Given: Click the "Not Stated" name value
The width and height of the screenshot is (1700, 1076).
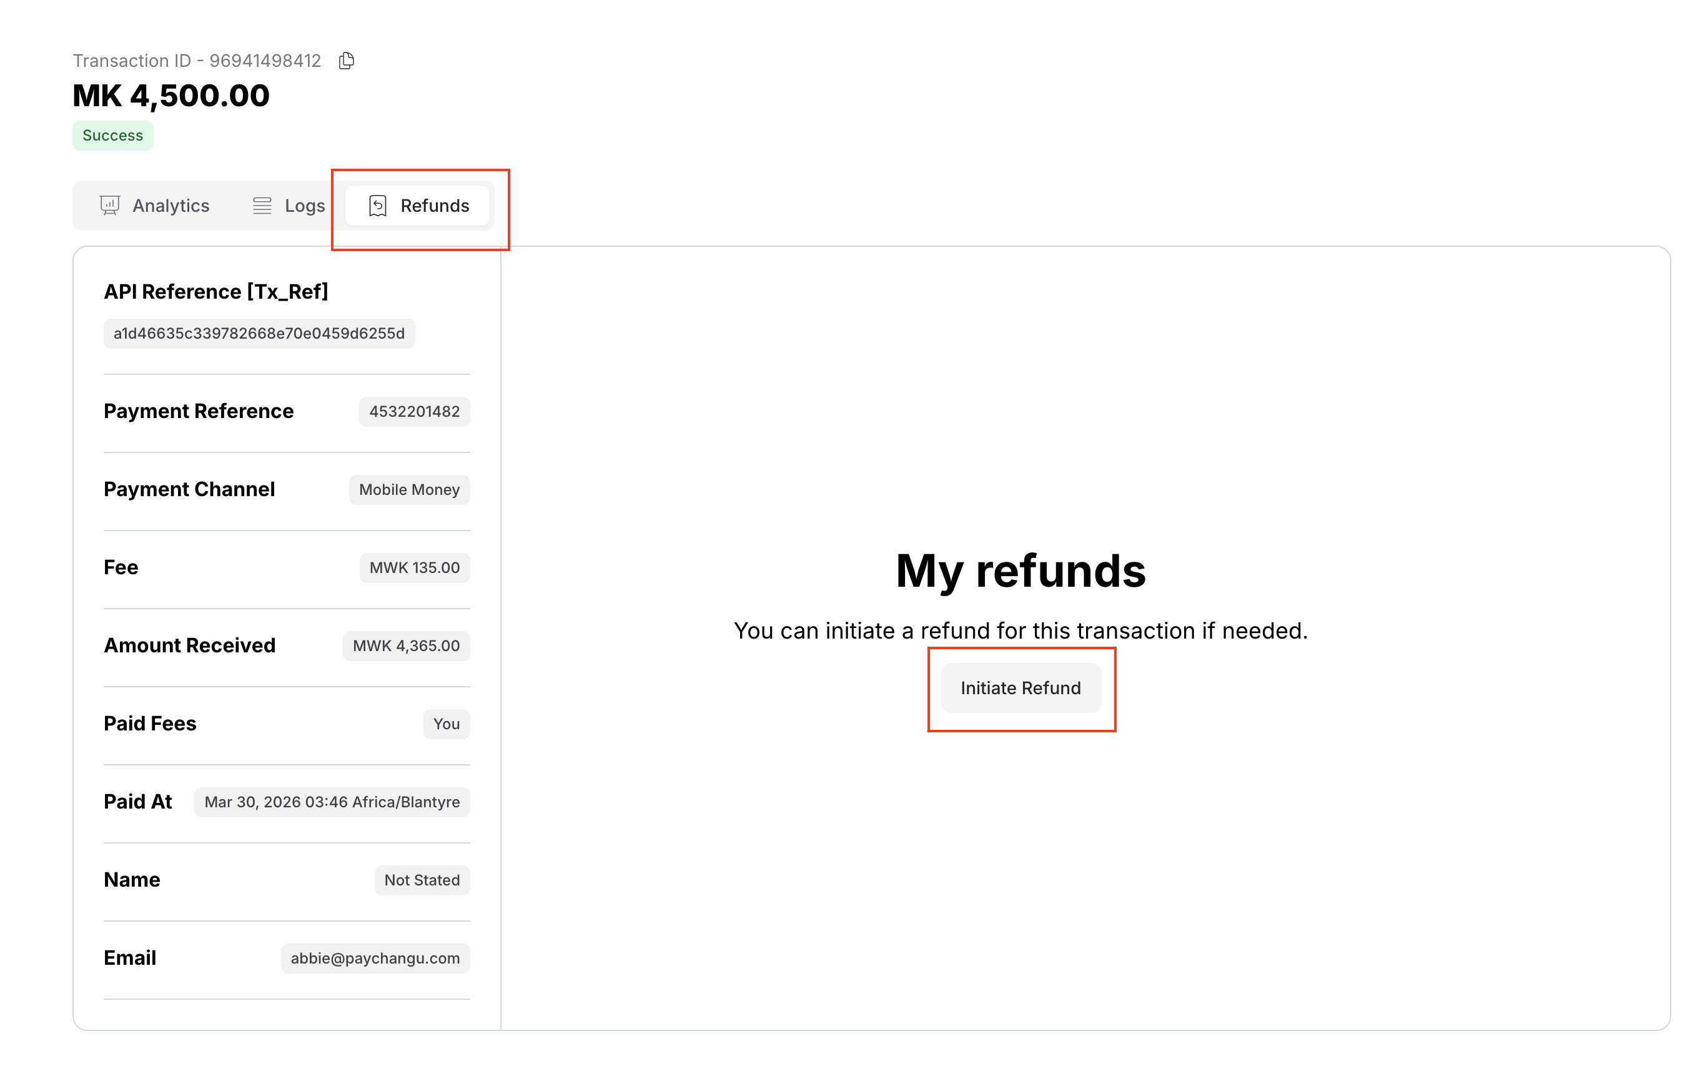Looking at the screenshot, I should (422, 880).
